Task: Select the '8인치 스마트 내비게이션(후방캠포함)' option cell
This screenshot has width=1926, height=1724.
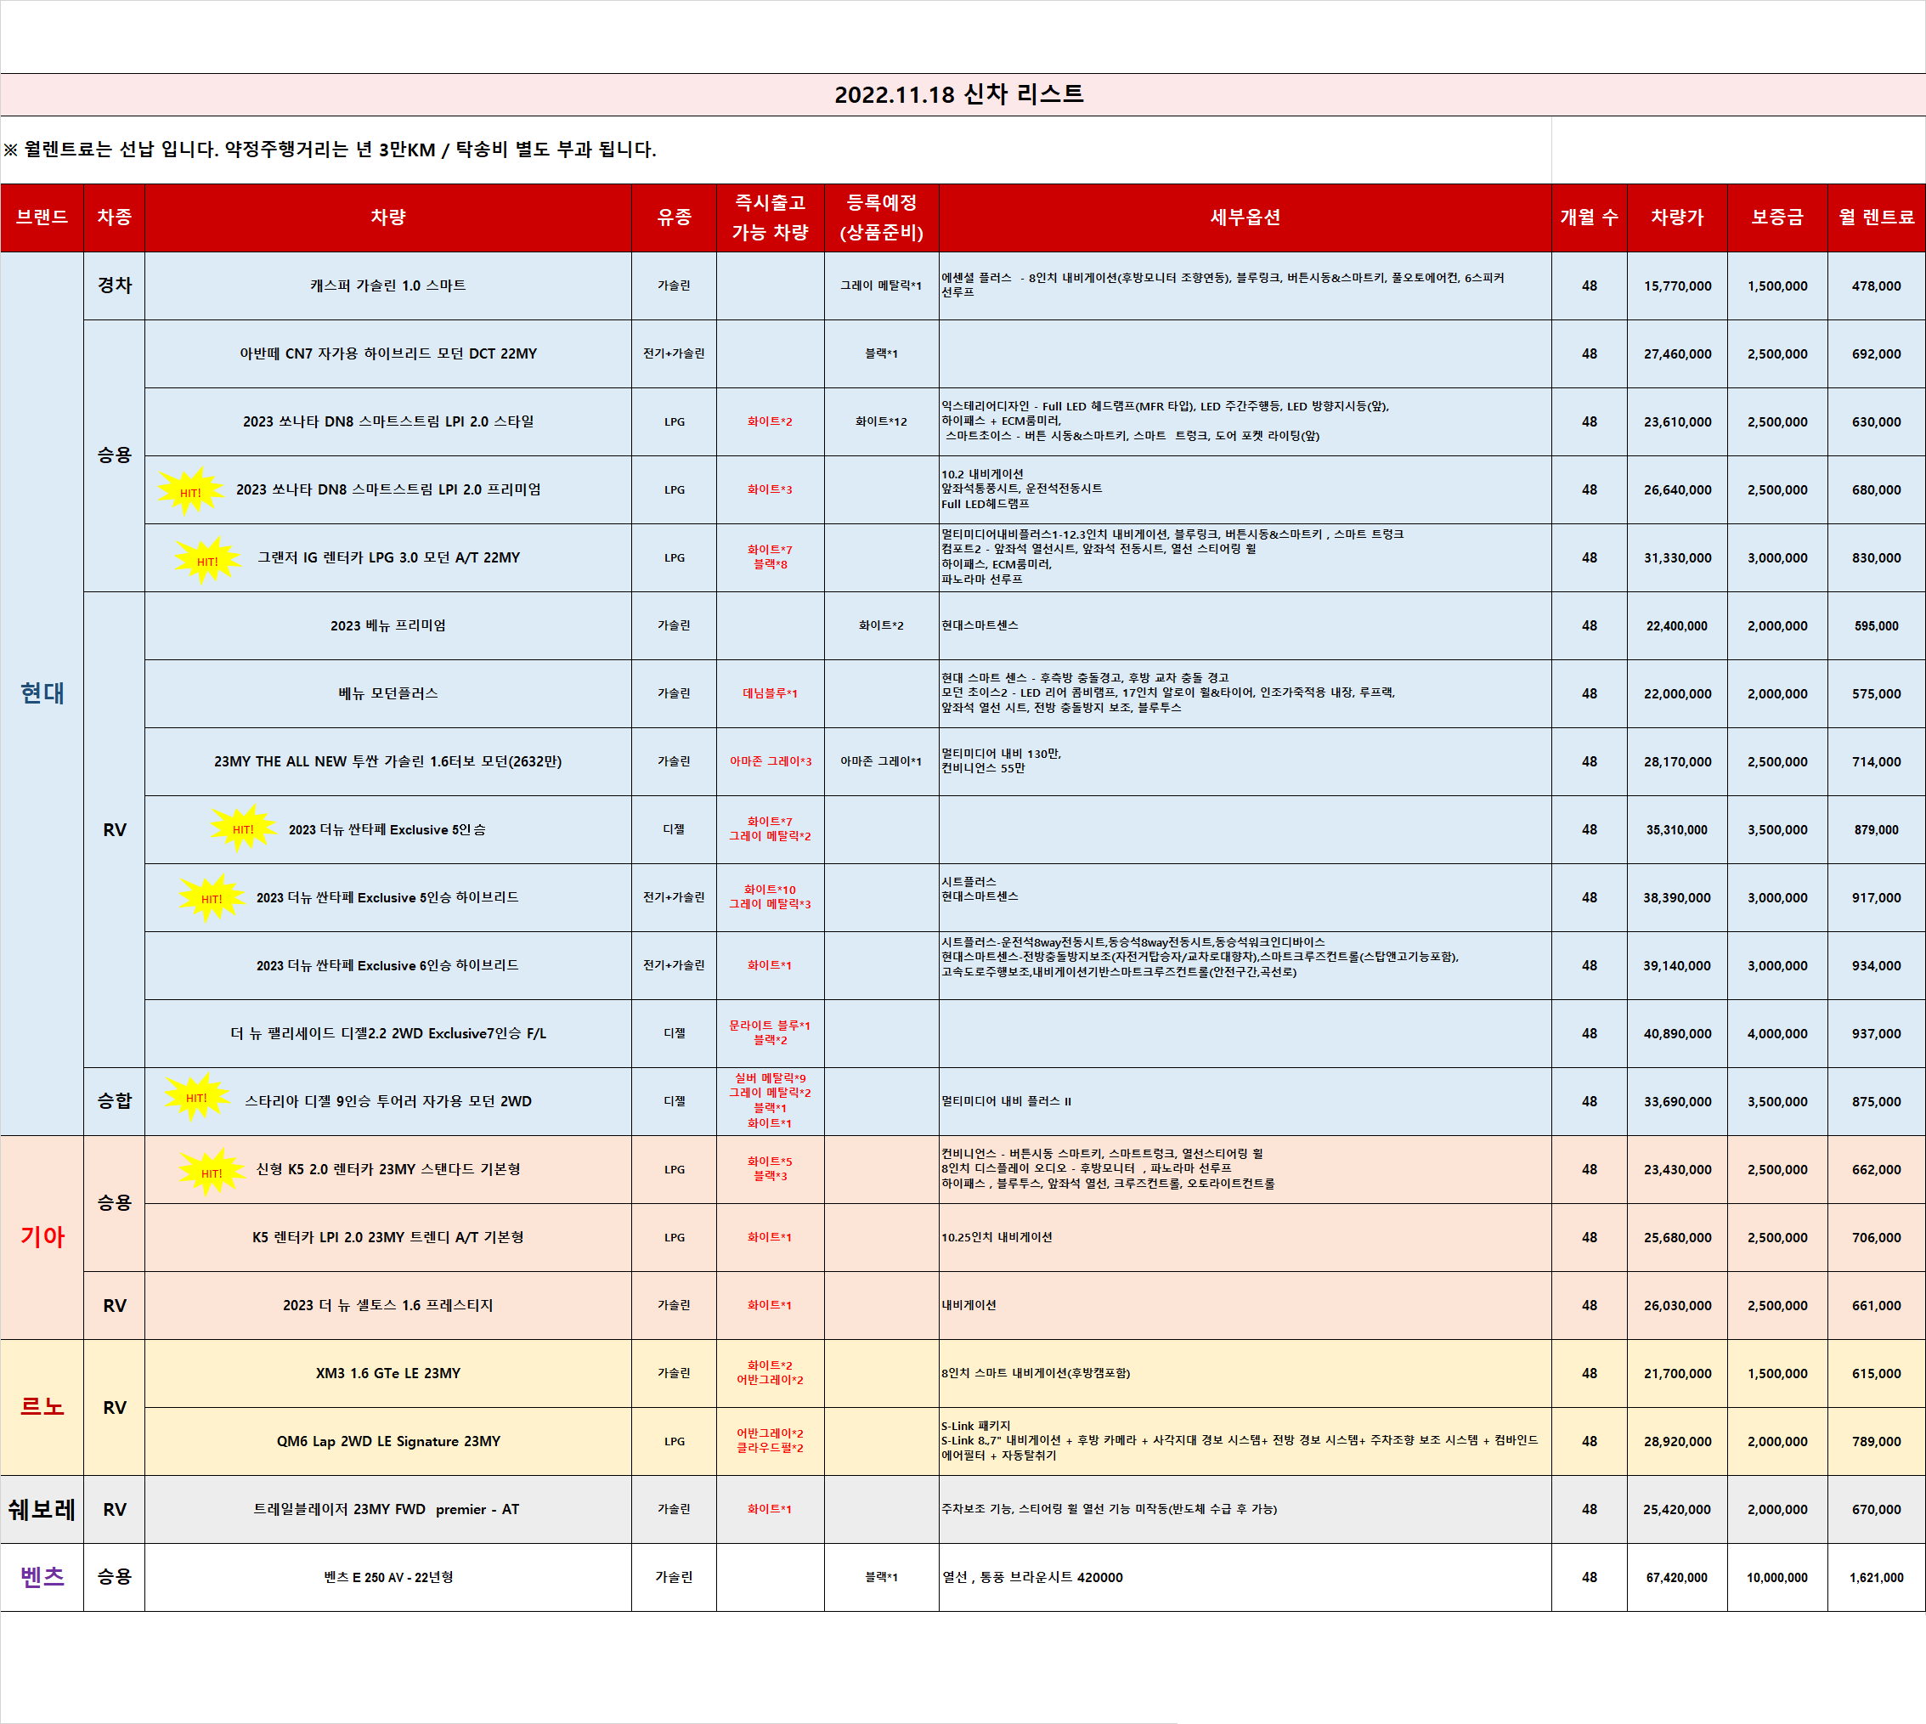Action: (1245, 1374)
